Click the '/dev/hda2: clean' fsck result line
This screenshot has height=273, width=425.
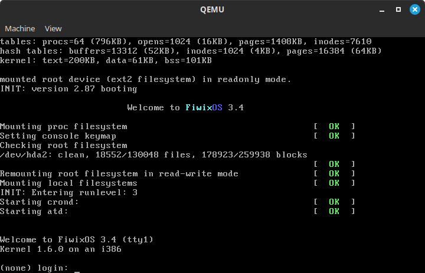[153, 155]
